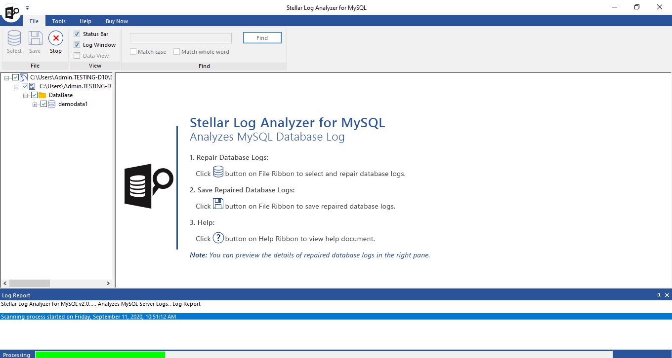Select the second-level C:\Users\Admin path label
Viewport: 672px width, 358px height.
click(x=76, y=86)
